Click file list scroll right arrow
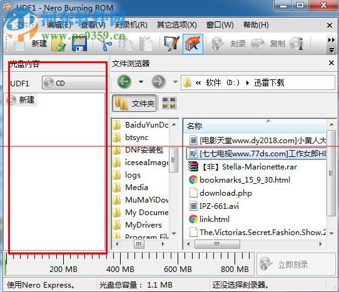 pos(321,244)
